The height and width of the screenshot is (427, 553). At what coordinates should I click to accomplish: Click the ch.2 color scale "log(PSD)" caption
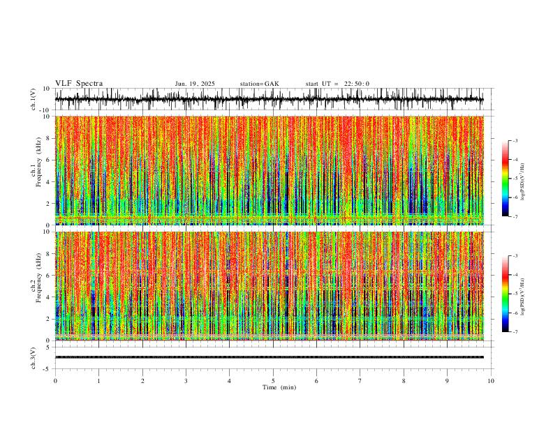[x=523, y=297]
